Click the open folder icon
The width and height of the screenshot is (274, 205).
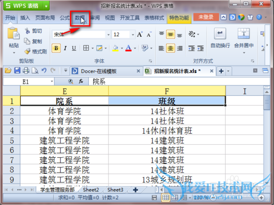tap(8, 70)
